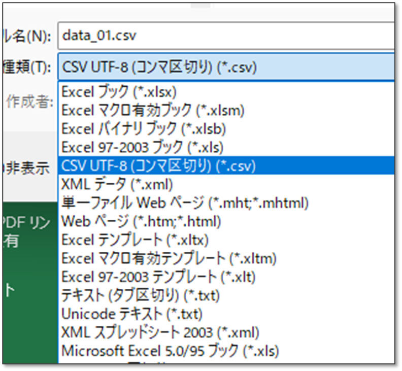The height and width of the screenshot is (371, 402).
Task: Select Unicode テキスト (*.txt) option
Action: click(x=131, y=314)
